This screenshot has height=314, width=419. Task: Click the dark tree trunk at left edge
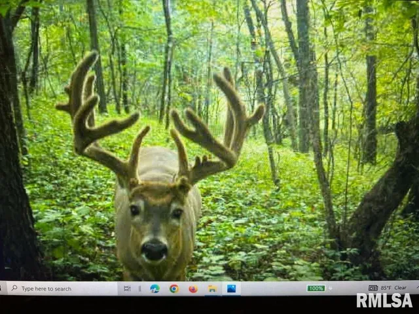pos(14,196)
